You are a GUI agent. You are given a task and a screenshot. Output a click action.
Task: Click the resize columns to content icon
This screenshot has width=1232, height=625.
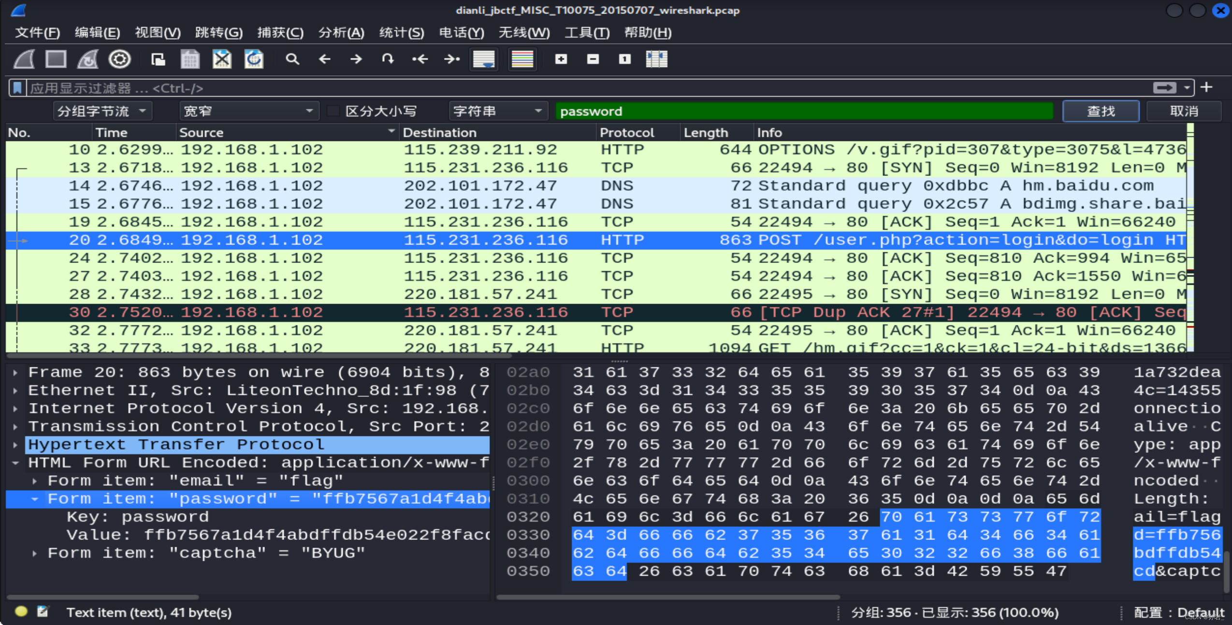pos(657,59)
